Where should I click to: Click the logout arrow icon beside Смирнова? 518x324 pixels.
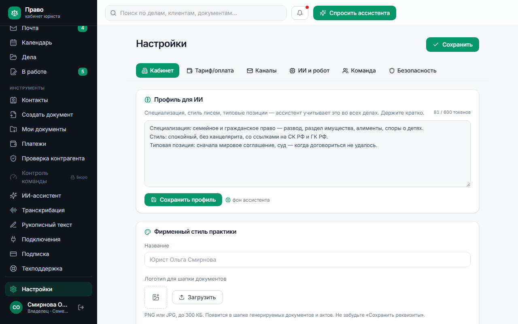point(81,307)
